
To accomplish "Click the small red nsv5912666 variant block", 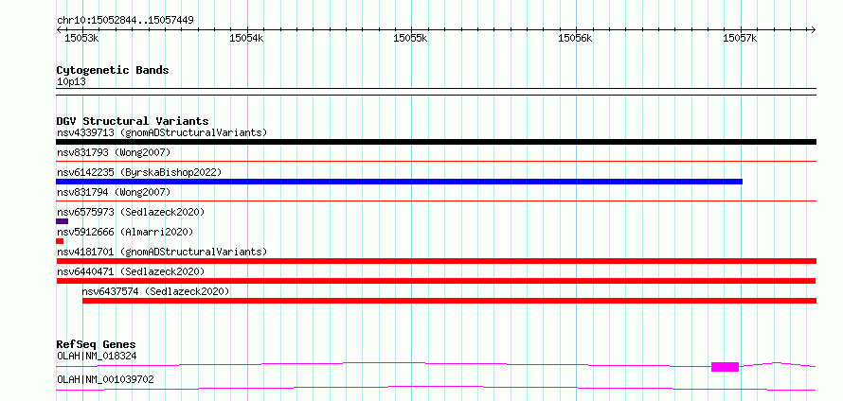I will [60, 241].
